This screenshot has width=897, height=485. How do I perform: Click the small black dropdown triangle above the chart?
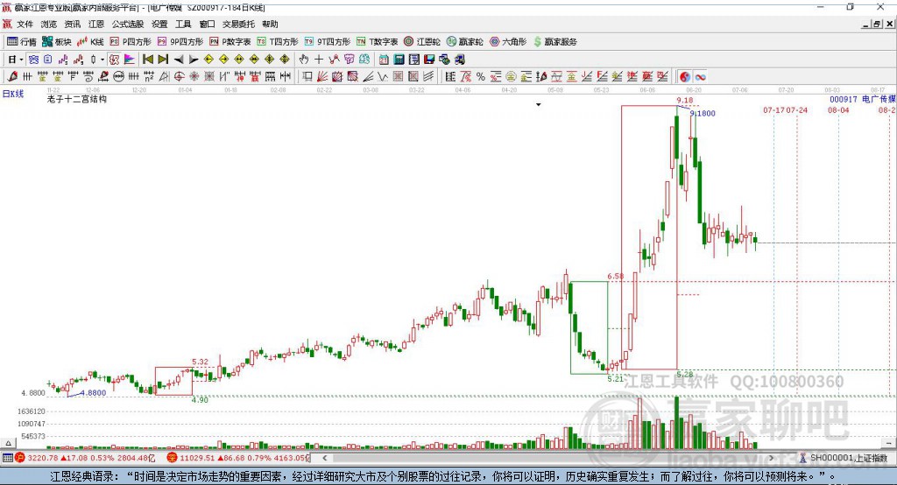click(x=539, y=105)
